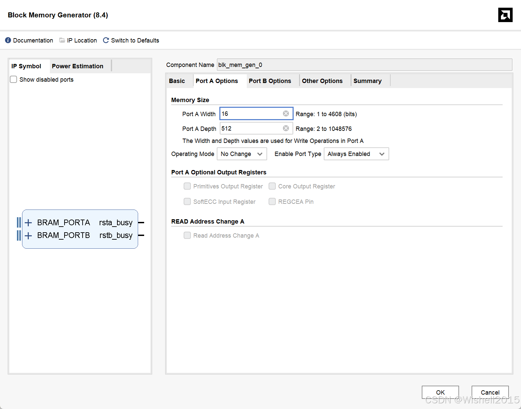Screen dimensions: 521x409
Task: Click the IP Location link
Action: (x=82, y=40)
